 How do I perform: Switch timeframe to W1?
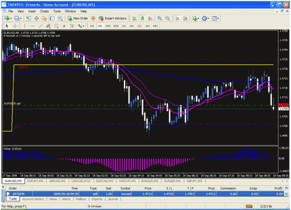[x=148, y=26]
